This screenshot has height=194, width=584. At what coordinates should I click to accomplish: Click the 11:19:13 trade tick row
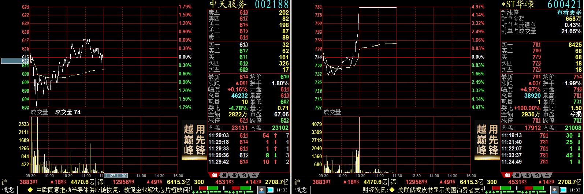[x=542, y=135]
